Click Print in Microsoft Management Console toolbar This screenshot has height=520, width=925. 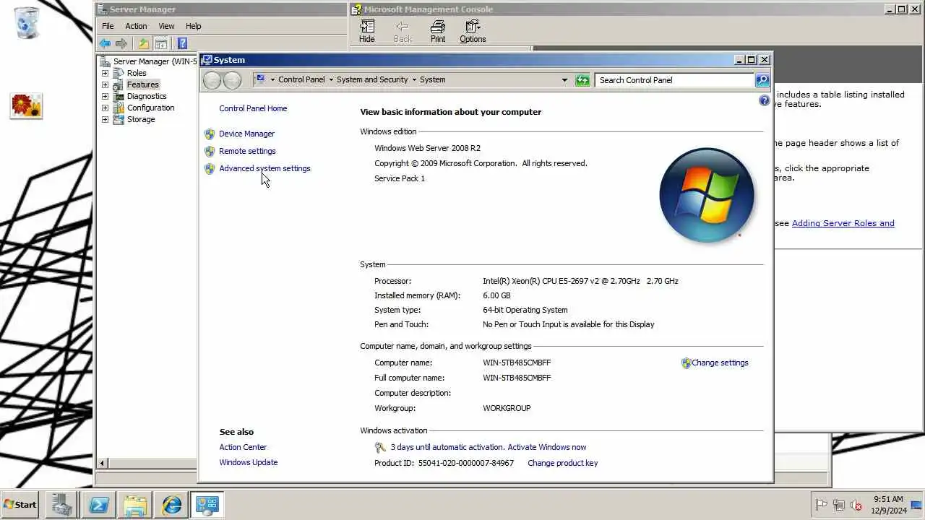click(x=438, y=32)
